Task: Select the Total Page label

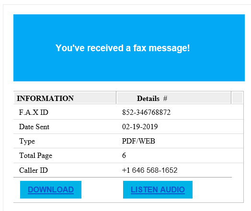Action: pyautogui.click(x=36, y=155)
